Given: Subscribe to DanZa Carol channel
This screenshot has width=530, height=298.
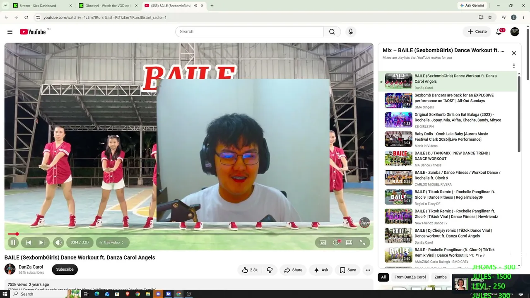Looking at the screenshot, I should click(65, 269).
